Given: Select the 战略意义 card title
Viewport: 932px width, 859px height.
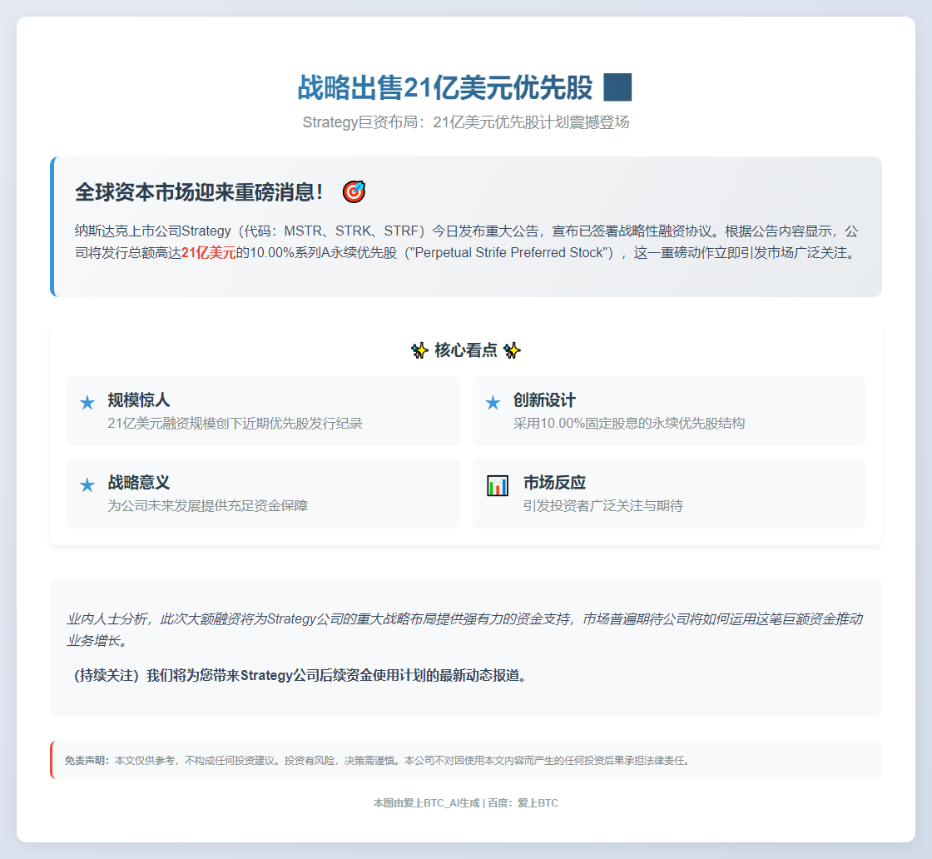Looking at the screenshot, I should (x=138, y=482).
